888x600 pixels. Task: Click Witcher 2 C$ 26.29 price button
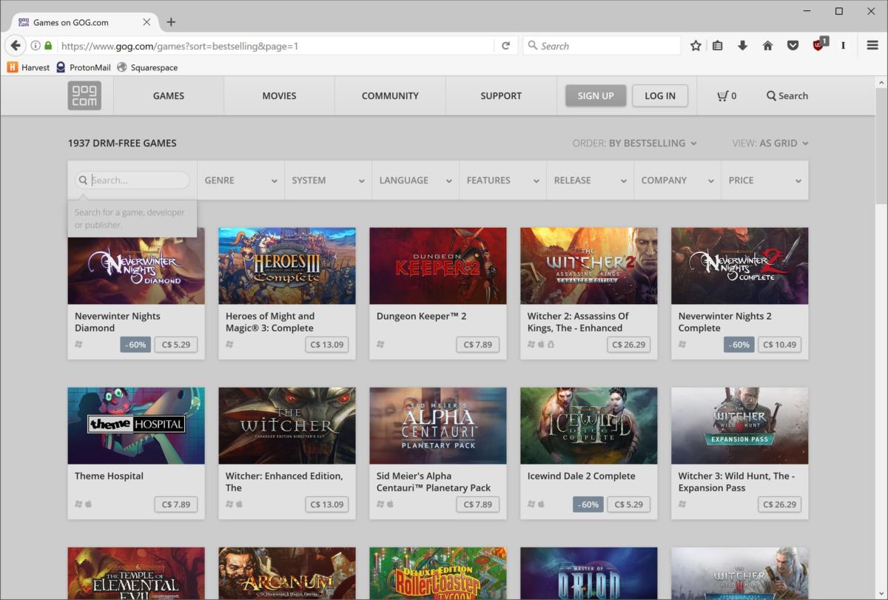[x=628, y=345]
